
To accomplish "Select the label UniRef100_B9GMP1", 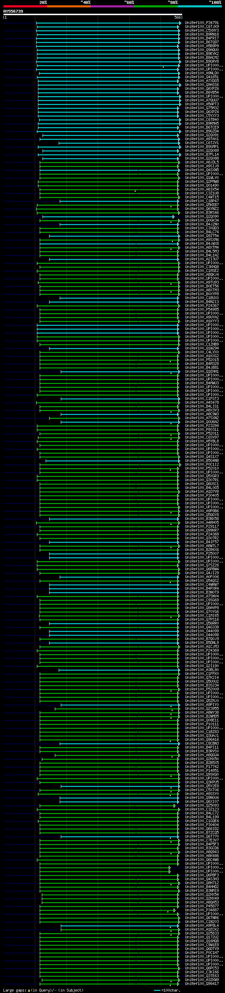I will (x=202, y=147).
